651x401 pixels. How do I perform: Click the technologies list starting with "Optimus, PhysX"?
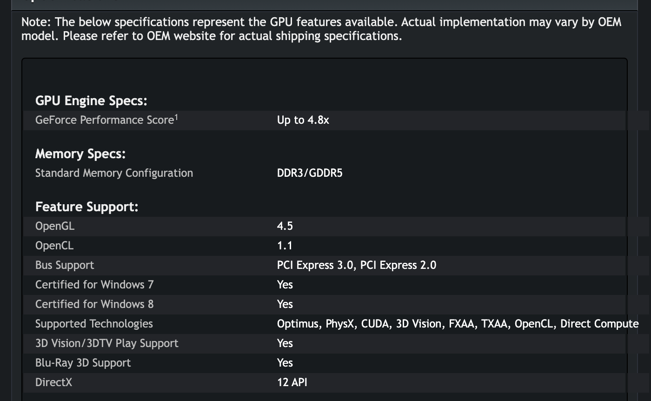pos(458,324)
